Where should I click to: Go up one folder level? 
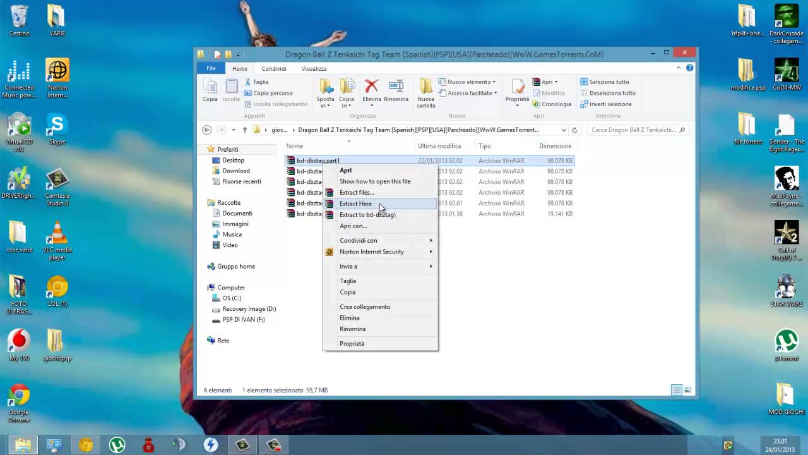click(245, 130)
